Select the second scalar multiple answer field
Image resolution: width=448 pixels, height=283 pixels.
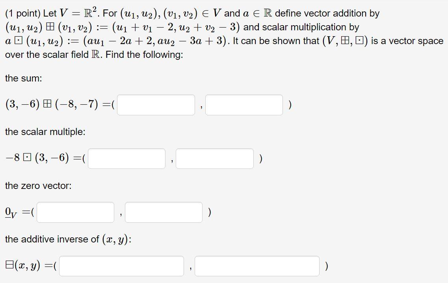[x=215, y=158]
